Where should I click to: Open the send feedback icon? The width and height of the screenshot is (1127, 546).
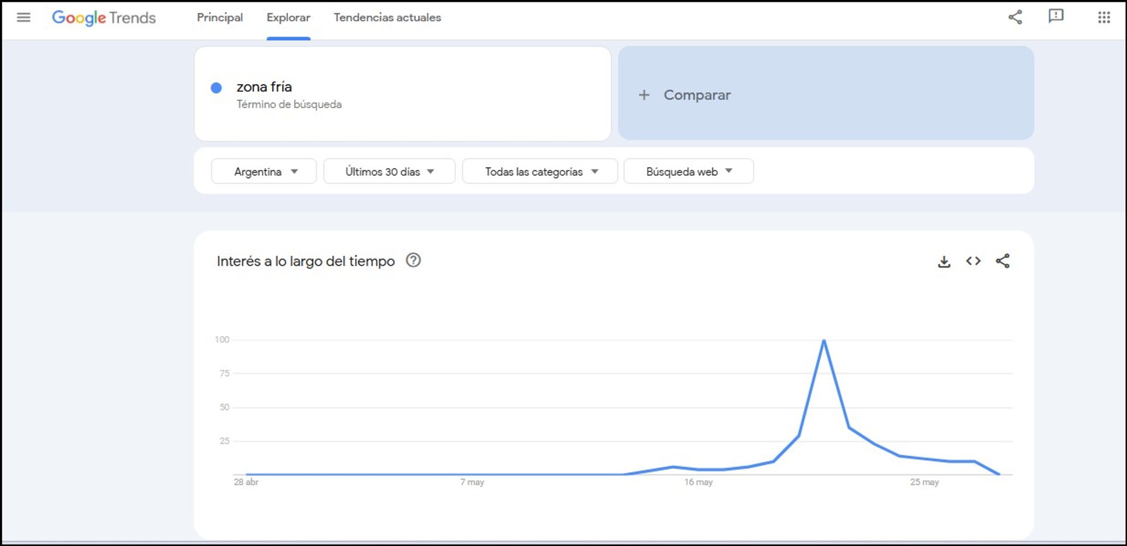[x=1056, y=16]
